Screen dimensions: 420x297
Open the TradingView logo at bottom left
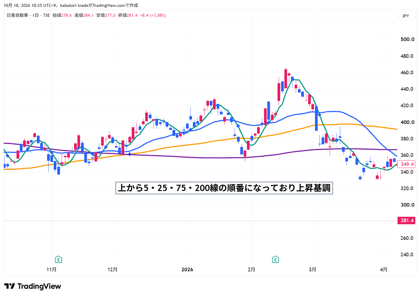(x=33, y=286)
